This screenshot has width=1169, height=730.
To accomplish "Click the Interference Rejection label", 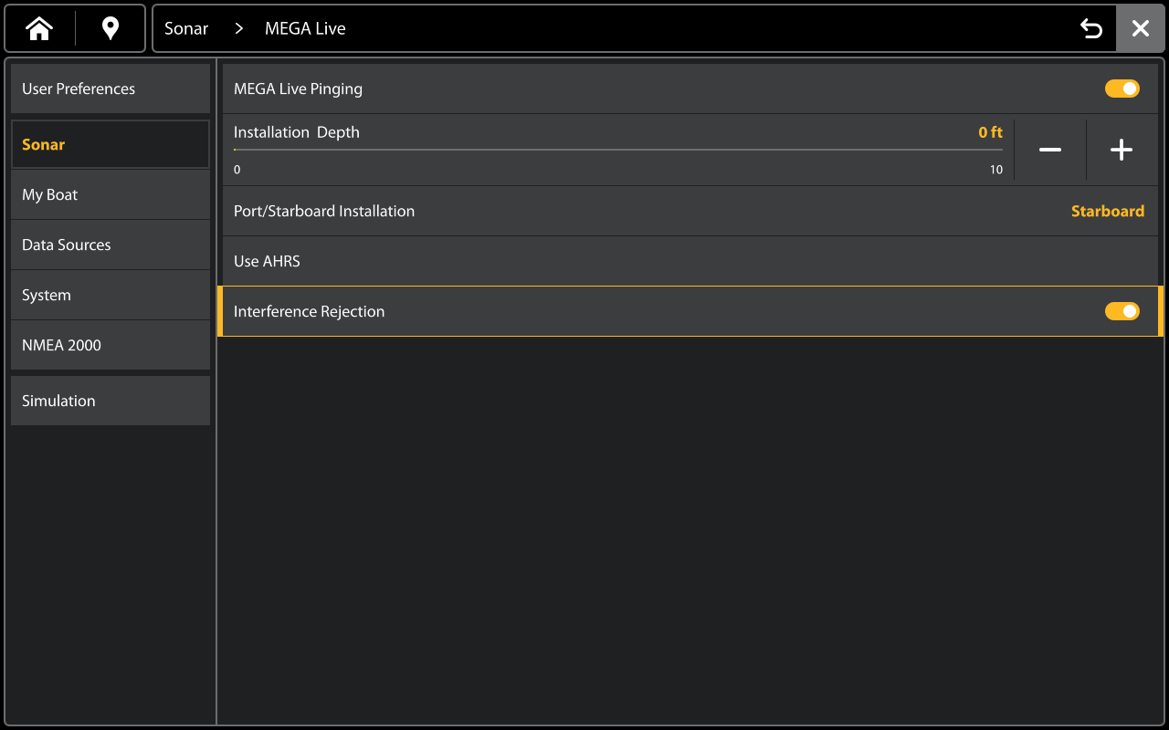I will 309,311.
